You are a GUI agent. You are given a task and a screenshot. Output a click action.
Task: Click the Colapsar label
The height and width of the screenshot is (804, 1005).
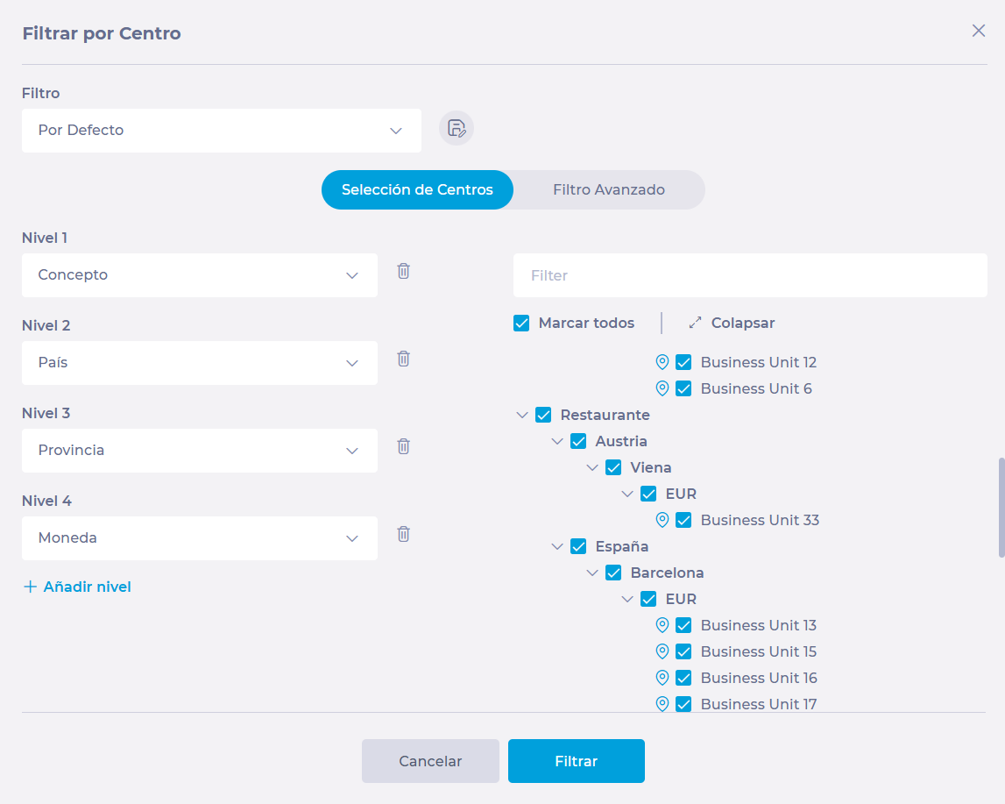point(743,324)
